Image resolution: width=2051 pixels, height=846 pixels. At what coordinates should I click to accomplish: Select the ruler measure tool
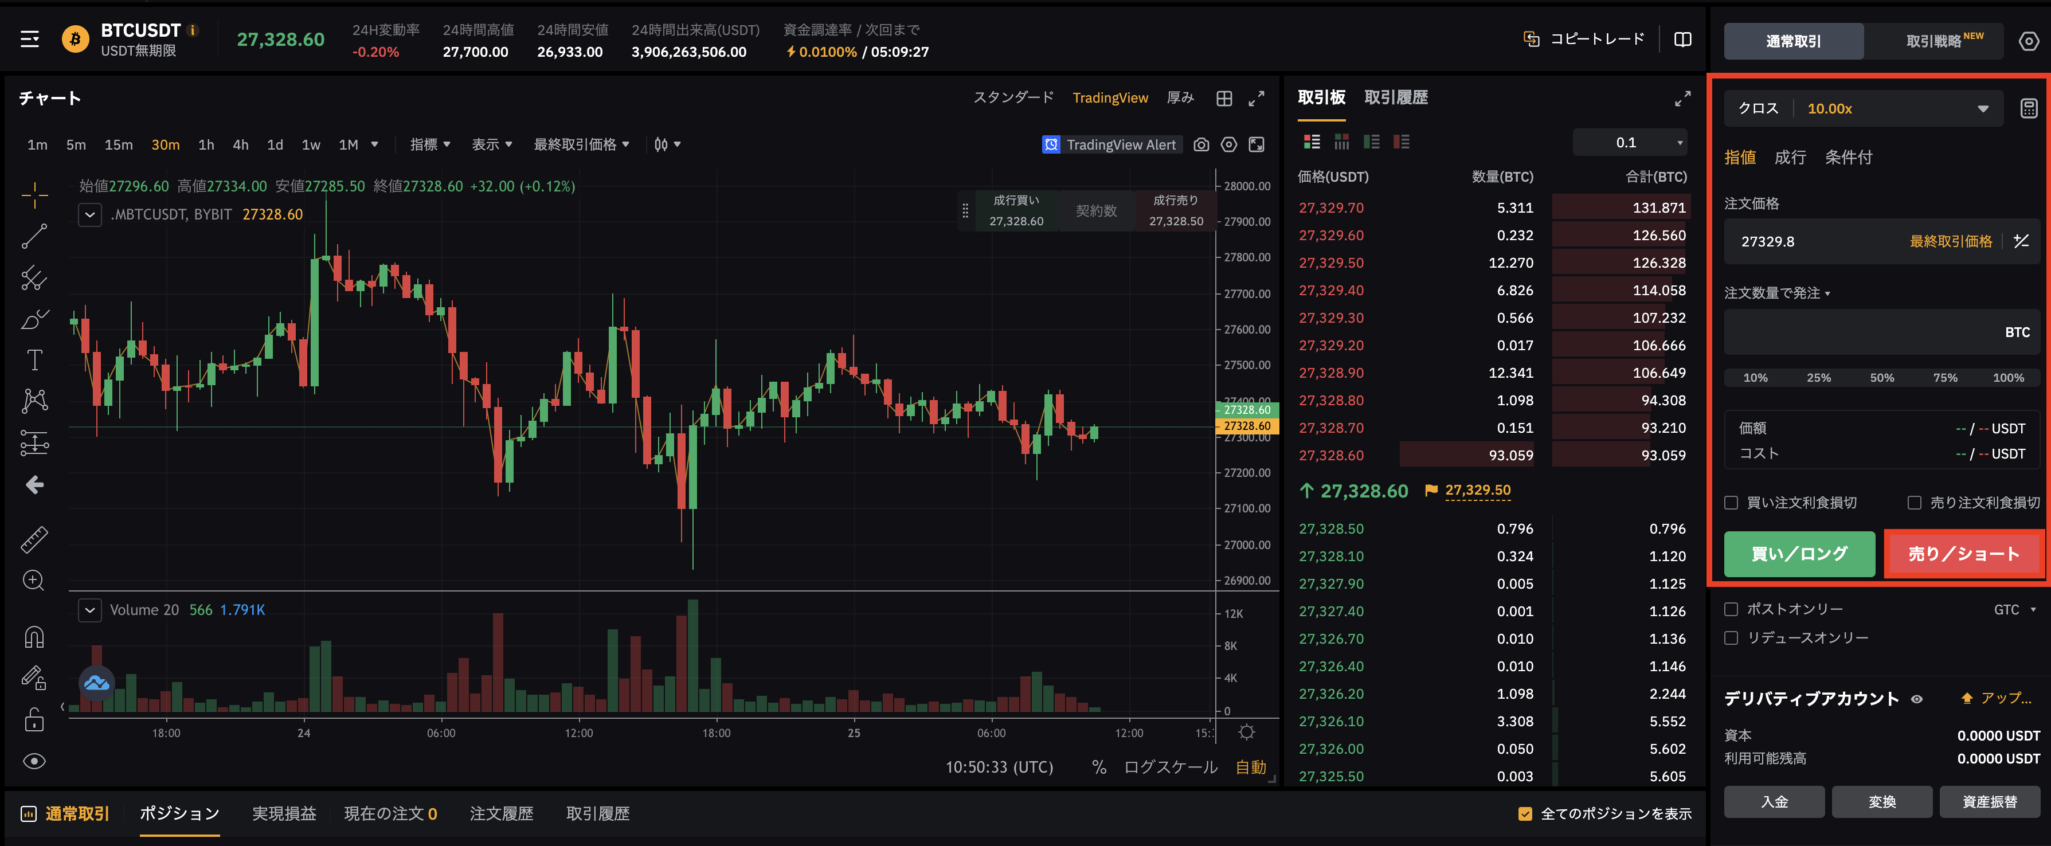click(x=34, y=539)
